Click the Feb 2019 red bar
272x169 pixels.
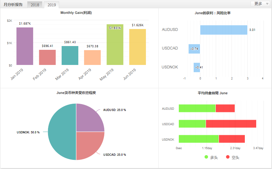click(47, 57)
